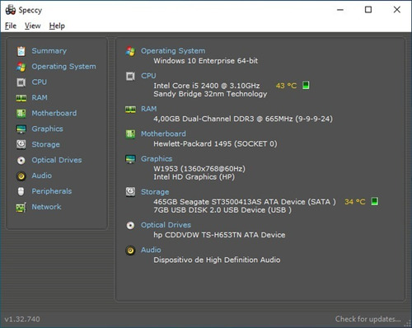Click the Audio speaker icon in sidebar

coord(21,176)
